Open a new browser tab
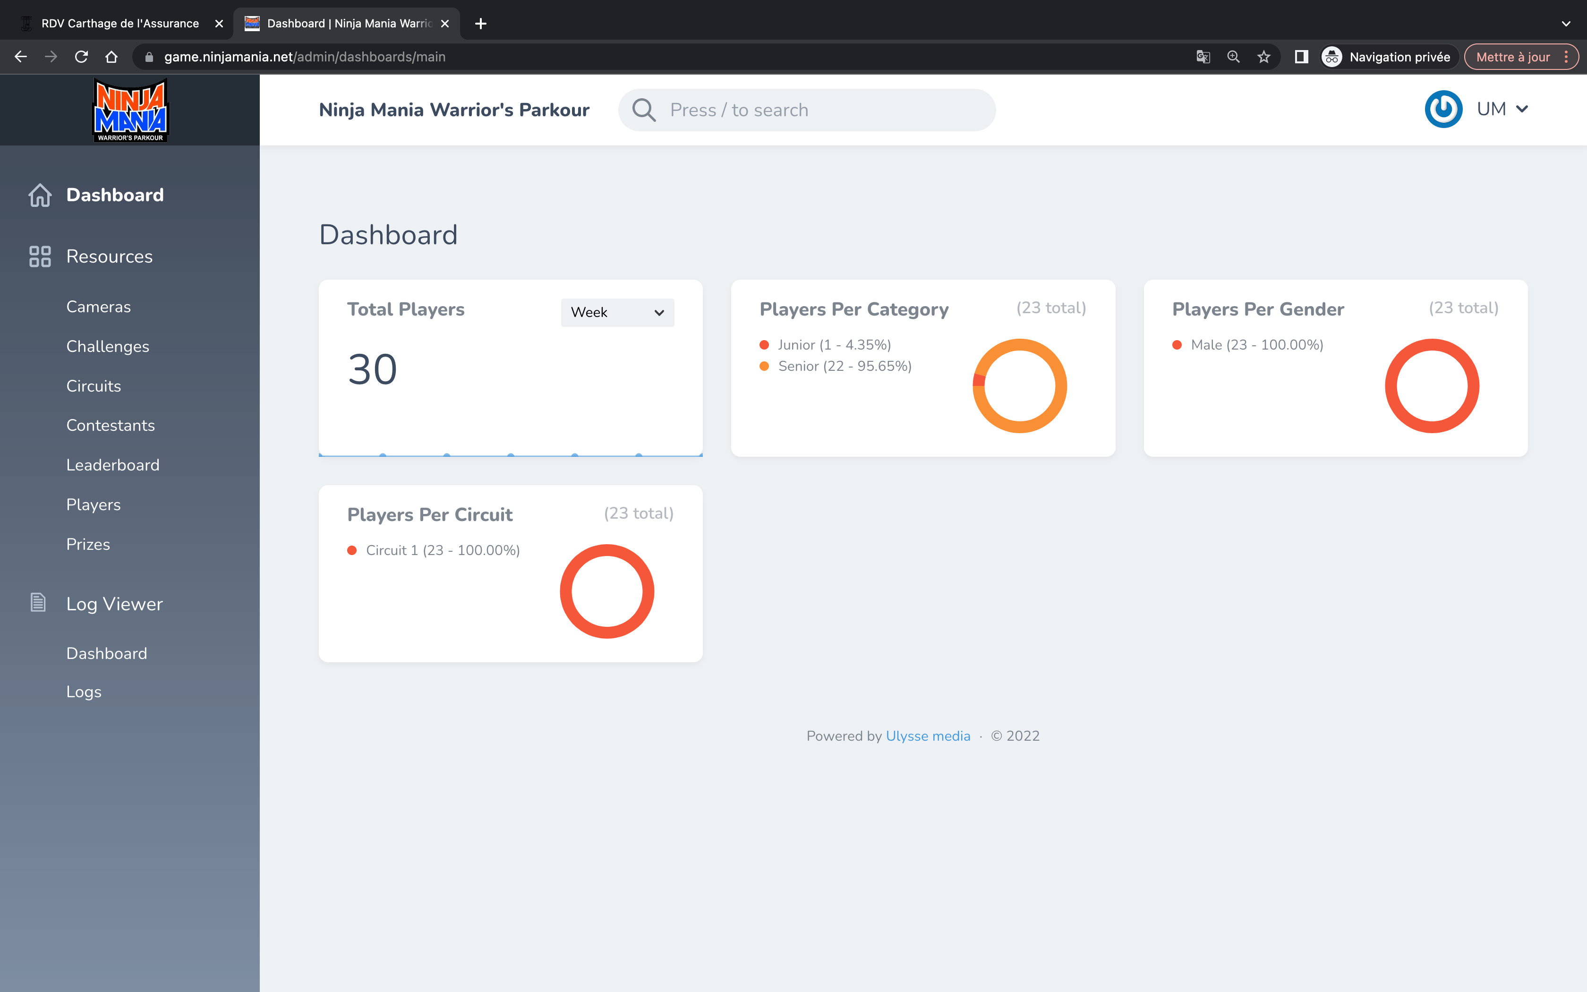 pyautogui.click(x=481, y=24)
